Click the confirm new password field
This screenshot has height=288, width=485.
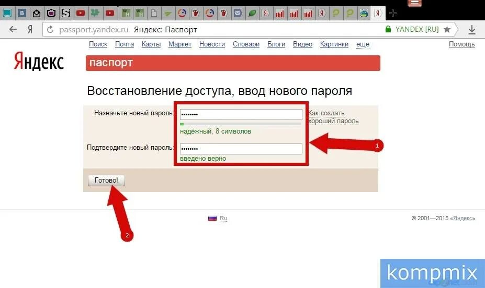241,149
